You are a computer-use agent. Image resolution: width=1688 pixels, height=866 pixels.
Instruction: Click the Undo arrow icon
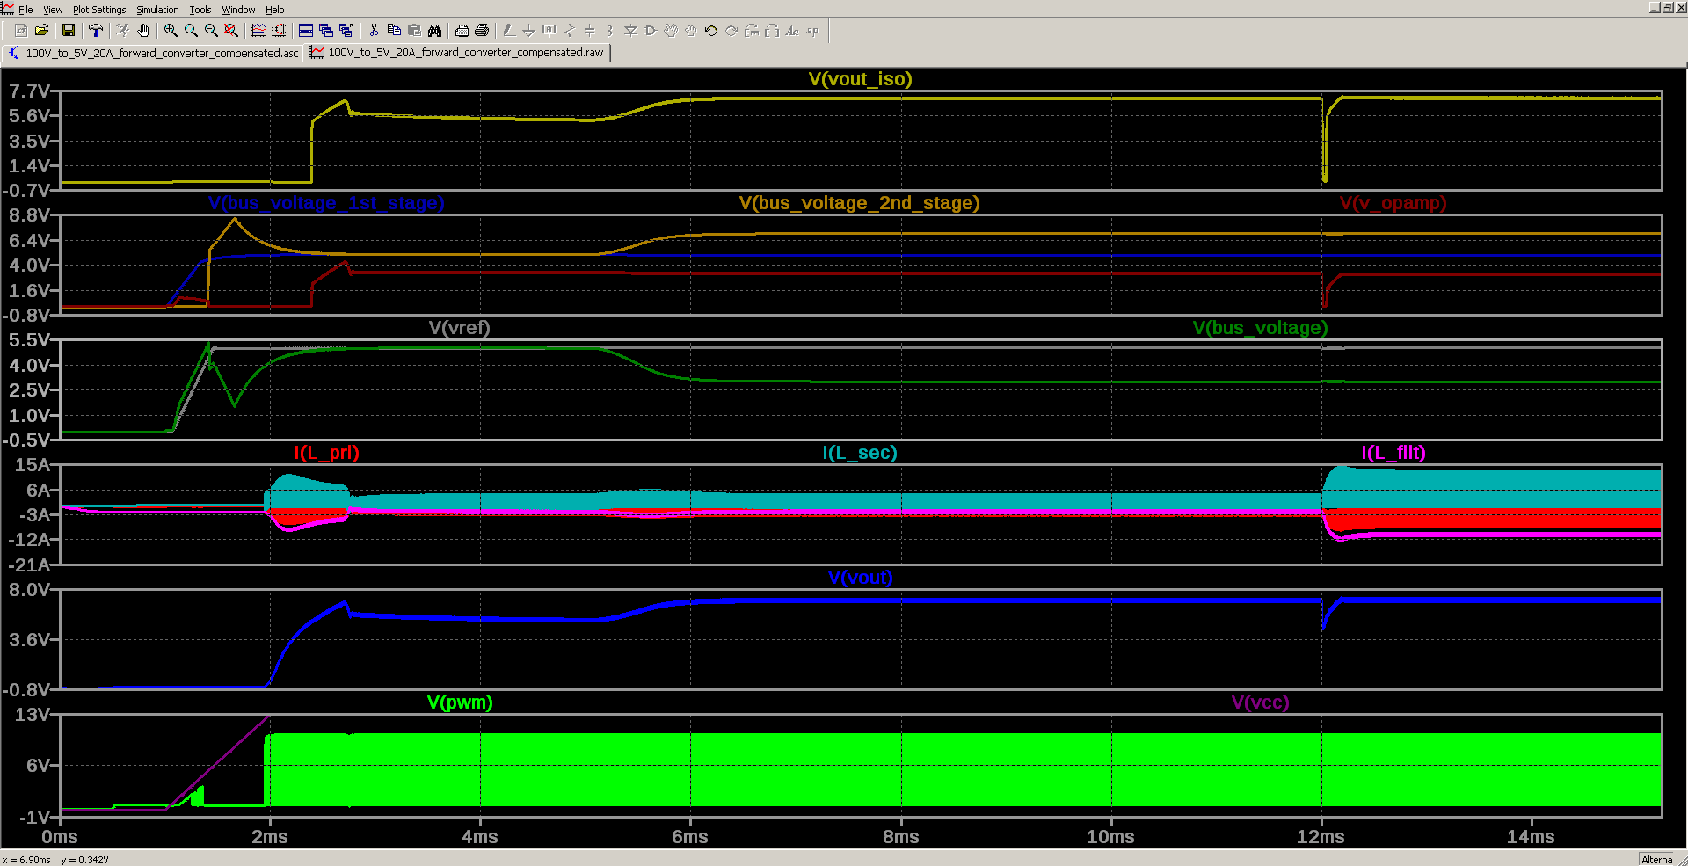tap(711, 31)
